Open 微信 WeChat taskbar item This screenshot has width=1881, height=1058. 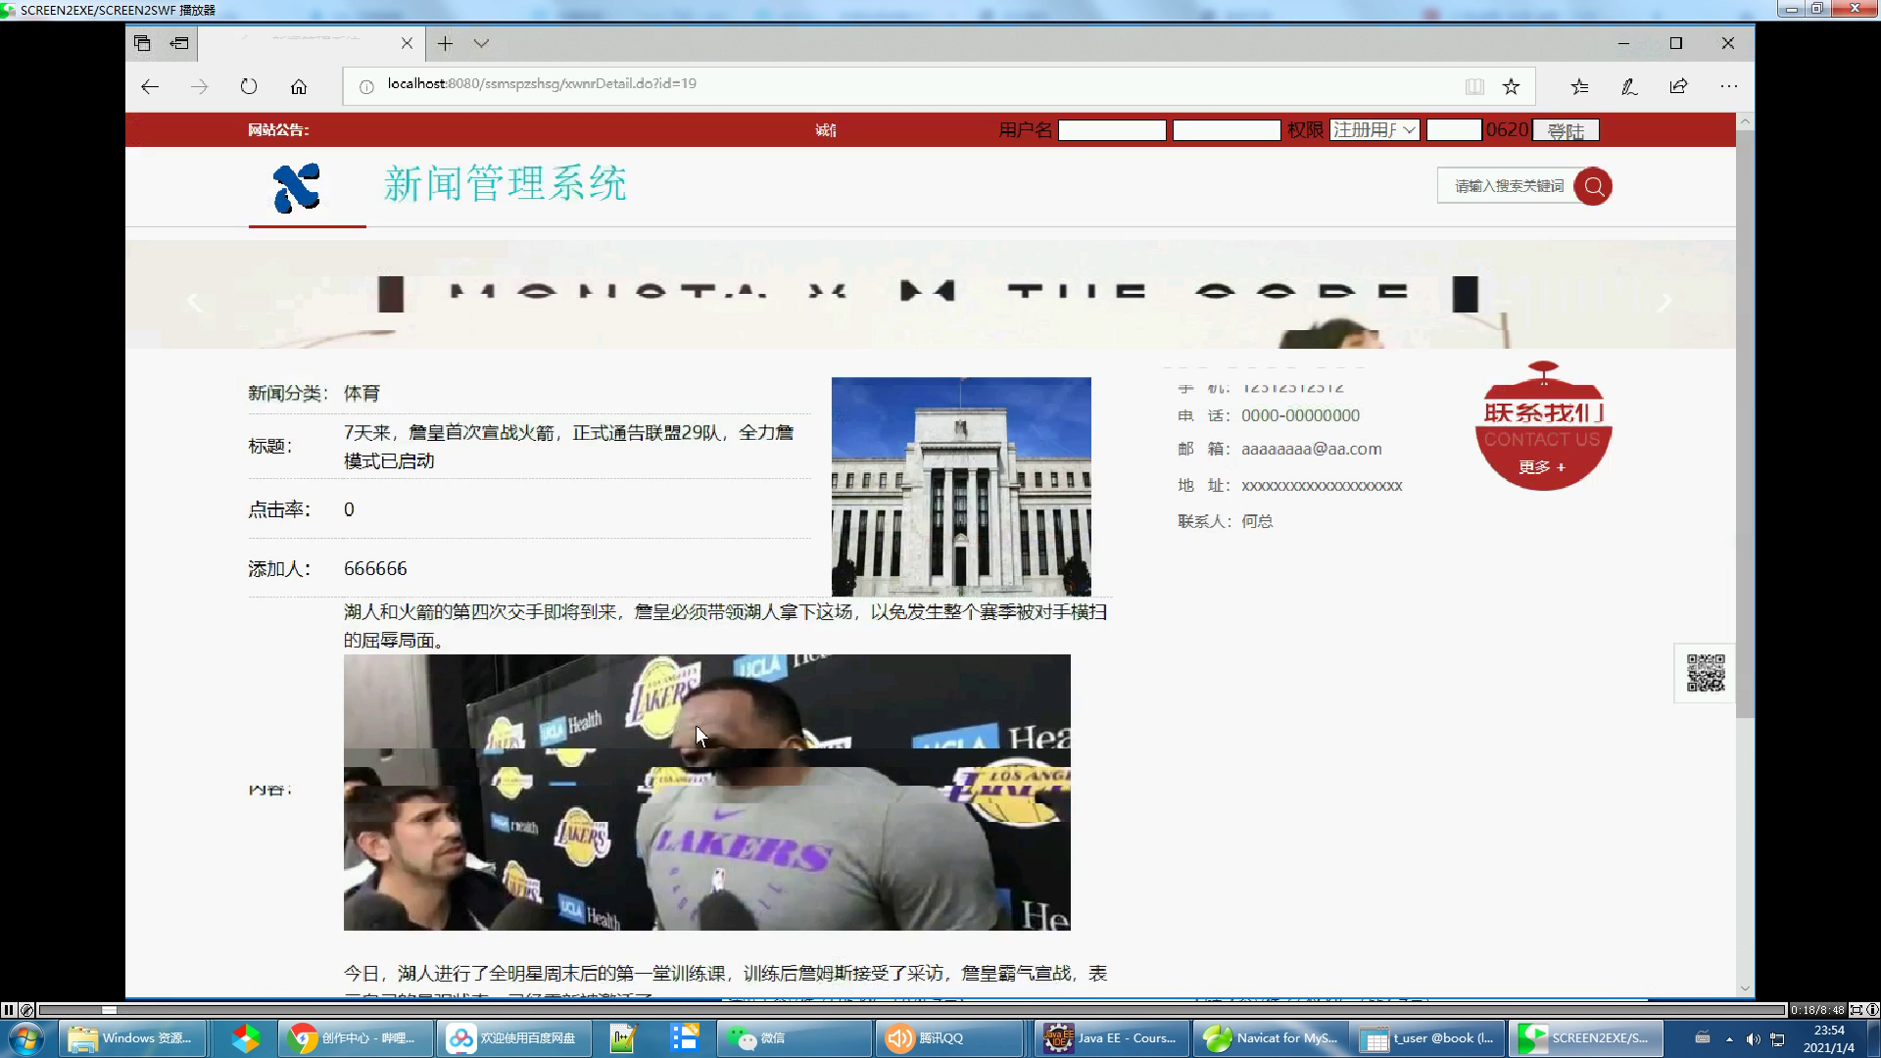click(796, 1038)
